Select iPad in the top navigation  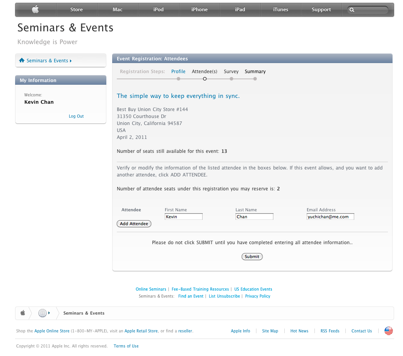[x=240, y=10]
